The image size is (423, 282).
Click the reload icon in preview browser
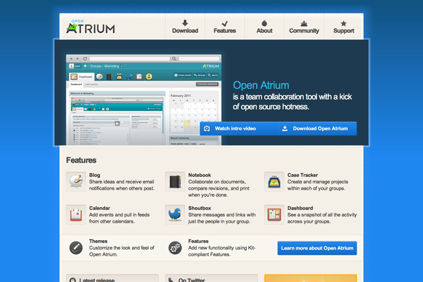[x=85, y=59]
